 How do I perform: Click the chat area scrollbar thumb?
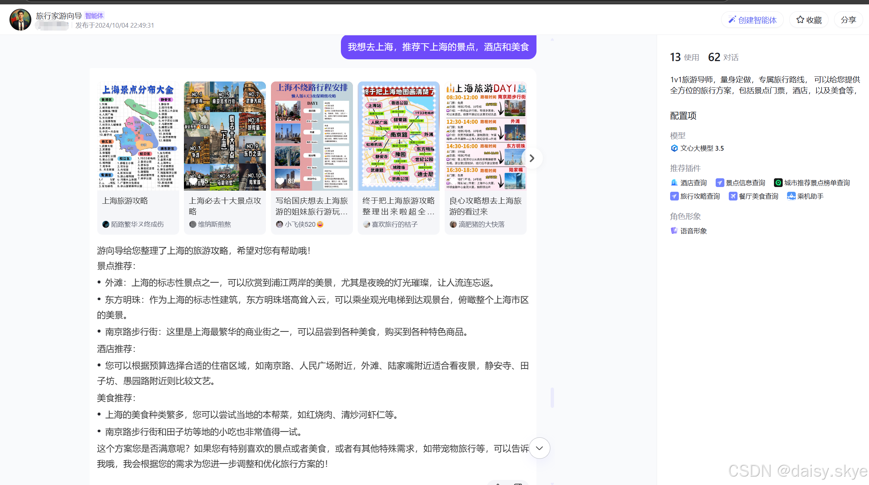click(x=552, y=397)
